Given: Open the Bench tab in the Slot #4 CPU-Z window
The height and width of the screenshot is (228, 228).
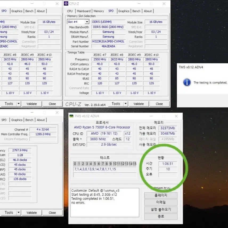Looking at the screenshot, I should (136, 11).
